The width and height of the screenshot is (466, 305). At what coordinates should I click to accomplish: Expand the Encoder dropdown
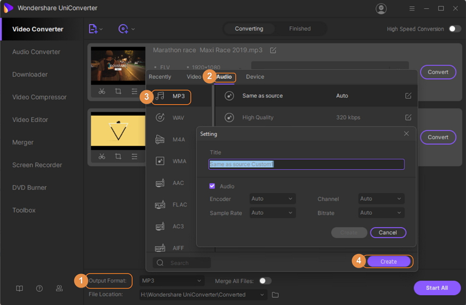(x=272, y=199)
